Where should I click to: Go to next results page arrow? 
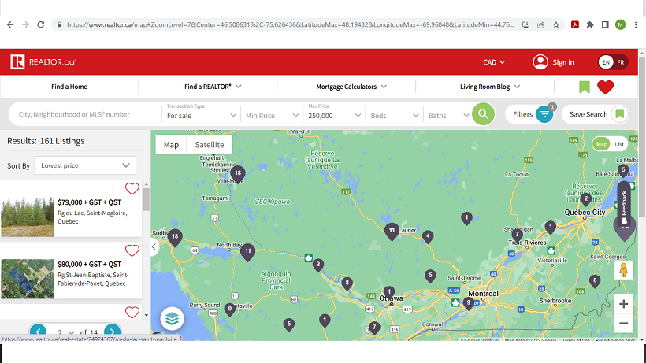(112, 330)
